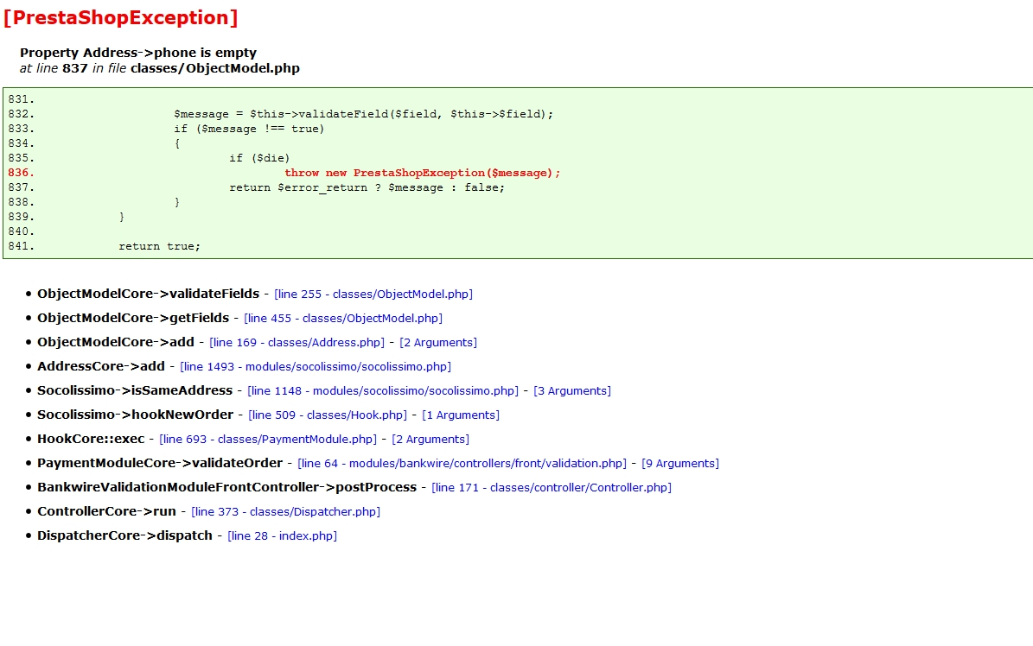The width and height of the screenshot is (1033, 646).
Task: Expand [3 Arguments] for Socolissimo->isSameAddress
Action: point(572,391)
